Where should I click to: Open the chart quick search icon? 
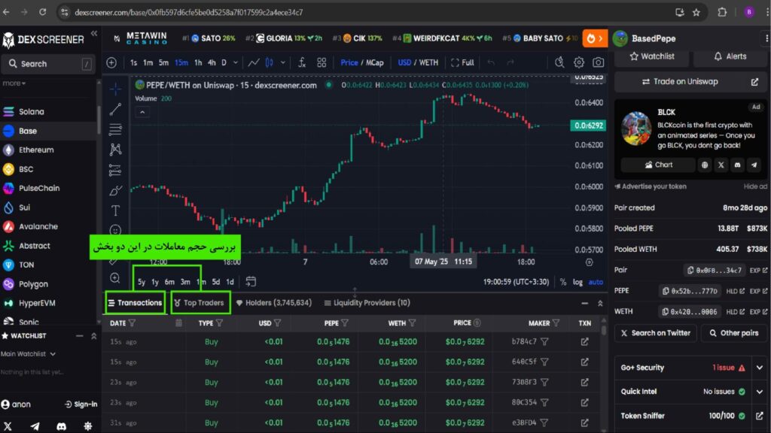559,62
